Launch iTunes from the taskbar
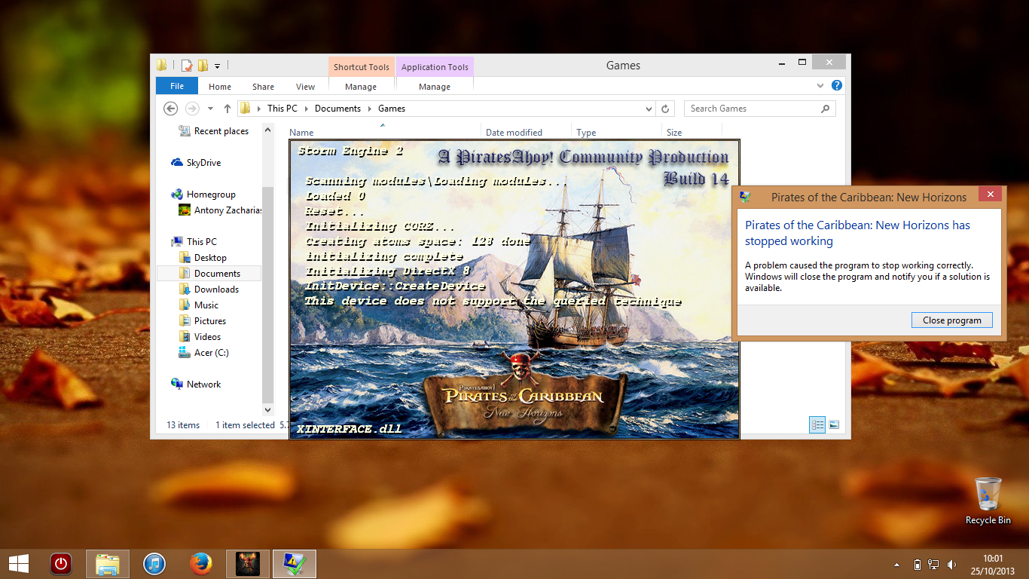This screenshot has width=1029, height=579. [x=154, y=564]
